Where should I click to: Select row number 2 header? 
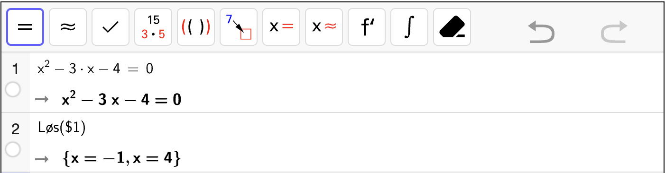(x=15, y=129)
